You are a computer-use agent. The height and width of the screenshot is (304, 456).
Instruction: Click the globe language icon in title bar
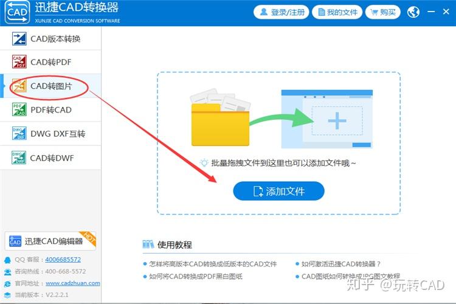(413, 12)
